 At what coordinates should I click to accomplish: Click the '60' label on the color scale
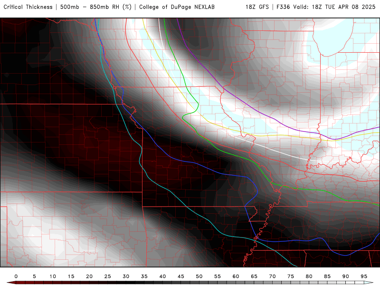pyautogui.click(x=236, y=276)
